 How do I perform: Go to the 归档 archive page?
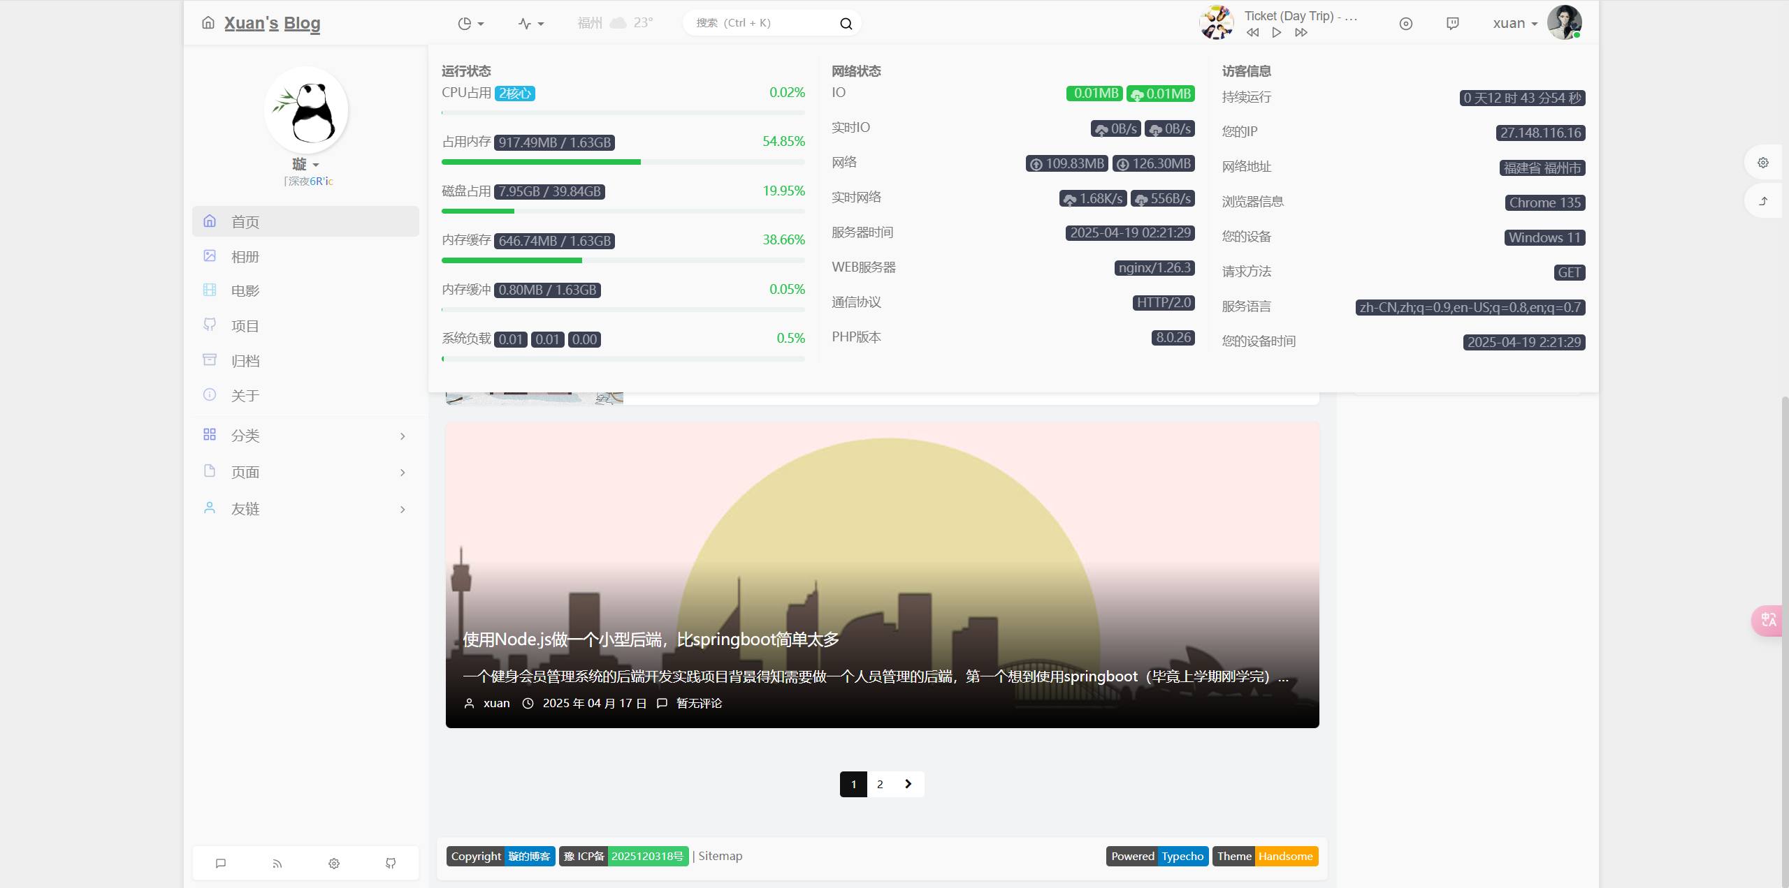point(245,361)
